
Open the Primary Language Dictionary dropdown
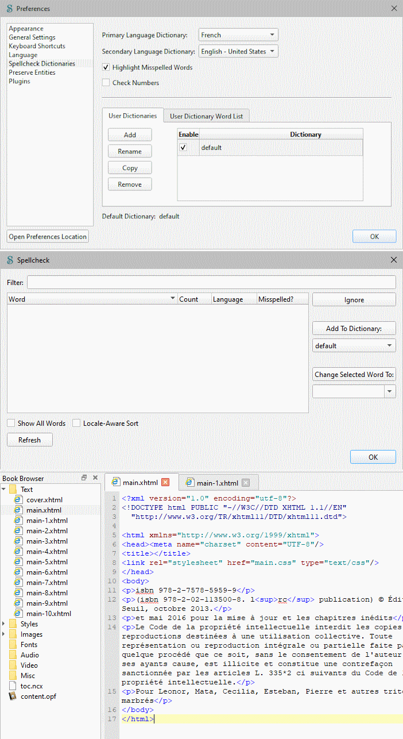(238, 35)
